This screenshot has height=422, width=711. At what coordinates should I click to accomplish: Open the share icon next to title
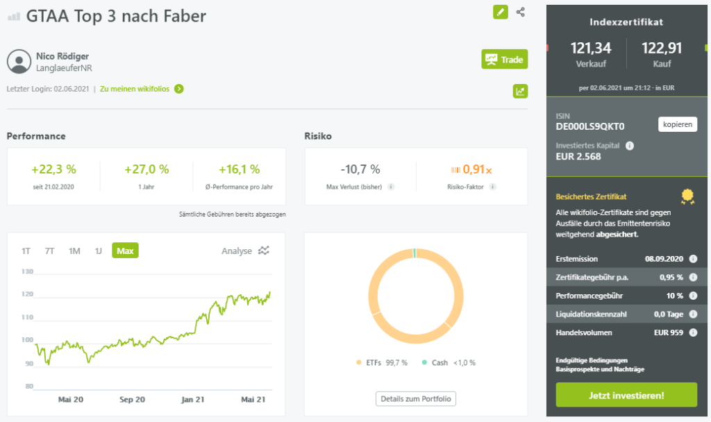click(521, 12)
